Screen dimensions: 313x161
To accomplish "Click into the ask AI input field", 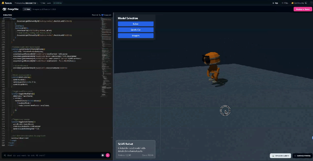I will (x=53, y=155).
